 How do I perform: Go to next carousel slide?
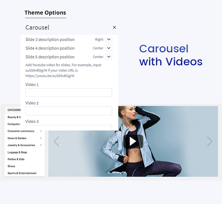pos(210,141)
